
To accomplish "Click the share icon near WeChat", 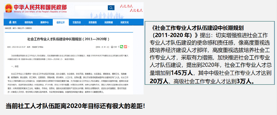I will tap(118, 47).
